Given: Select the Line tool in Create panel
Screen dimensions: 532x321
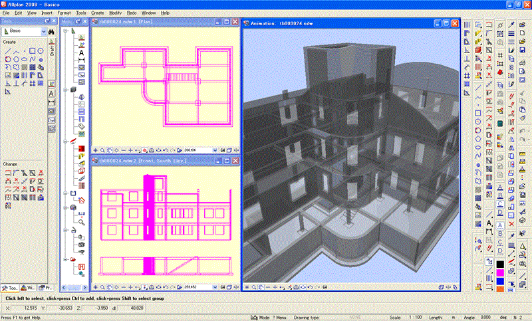Looking at the screenshot, I should click(x=8, y=51).
